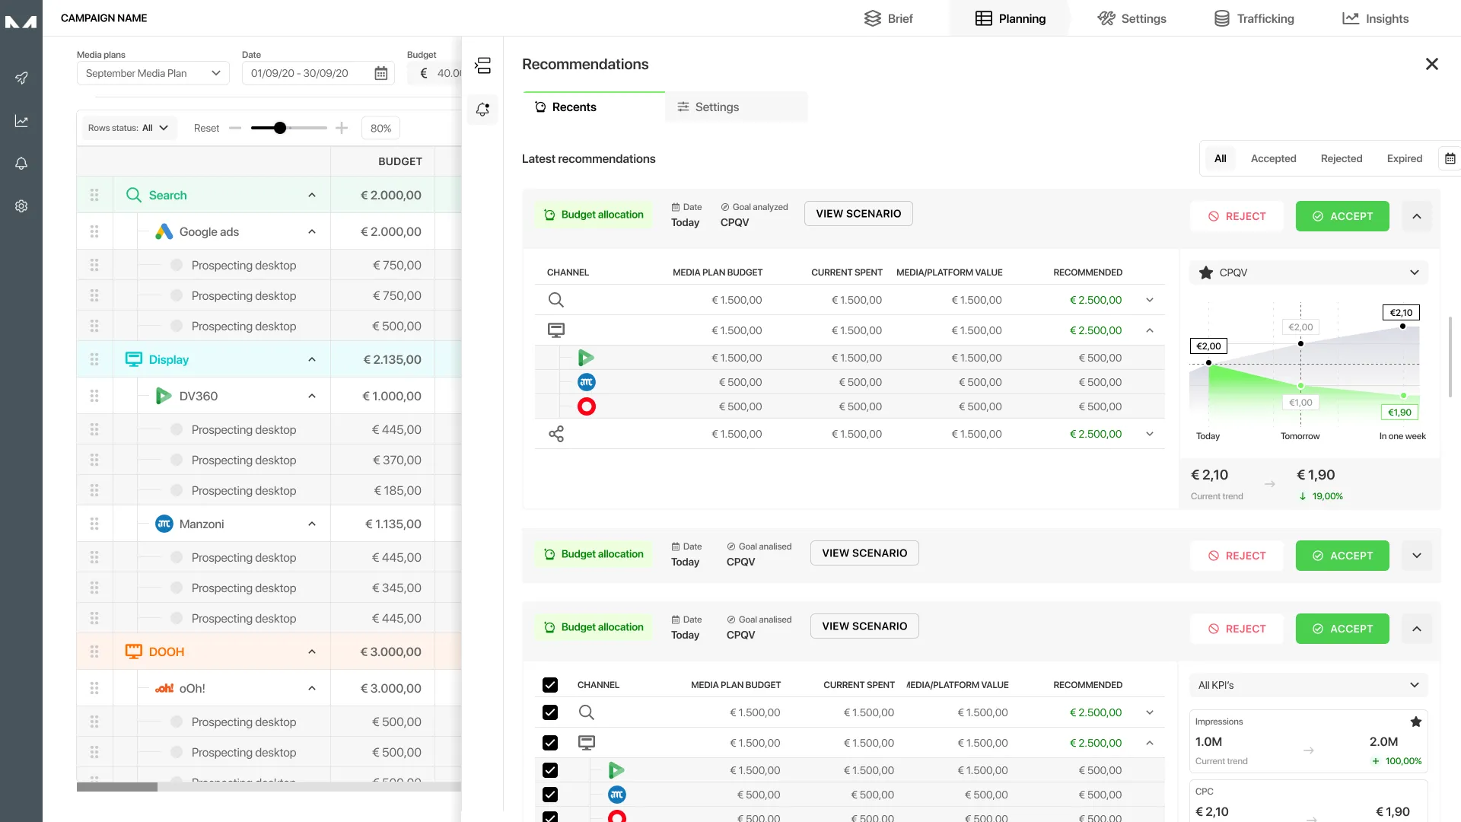This screenshot has height=822, width=1461.
Task: Click the rocket icon in left sidebar
Action: pyautogui.click(x=21, y=78)
